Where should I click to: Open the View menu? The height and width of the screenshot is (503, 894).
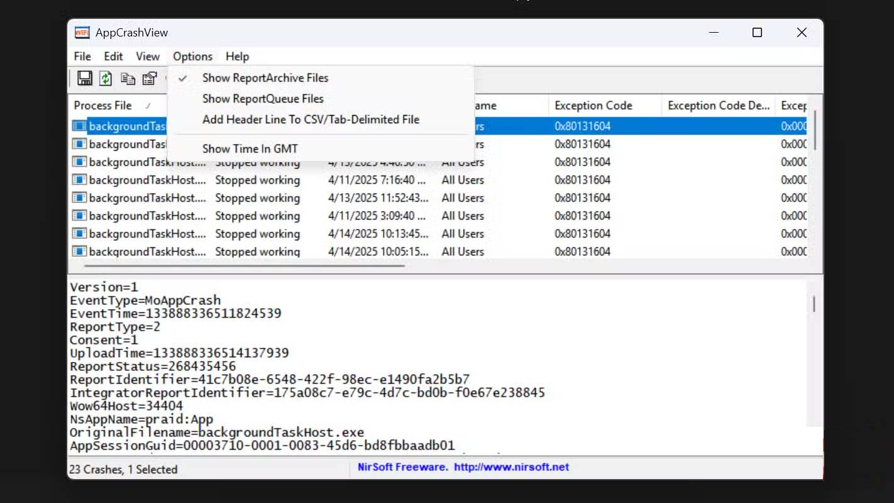click(x=148, y=57)
